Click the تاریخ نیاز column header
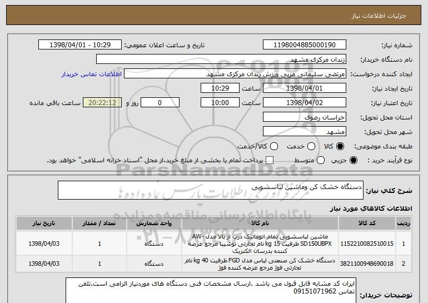 click(44, 223)
